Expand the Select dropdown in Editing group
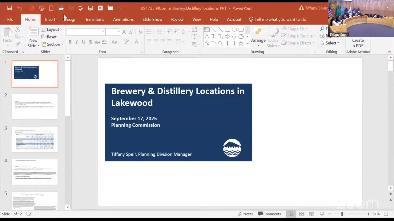Image resolution: width=394 pixels, height=221 pixels. (330, 43)
